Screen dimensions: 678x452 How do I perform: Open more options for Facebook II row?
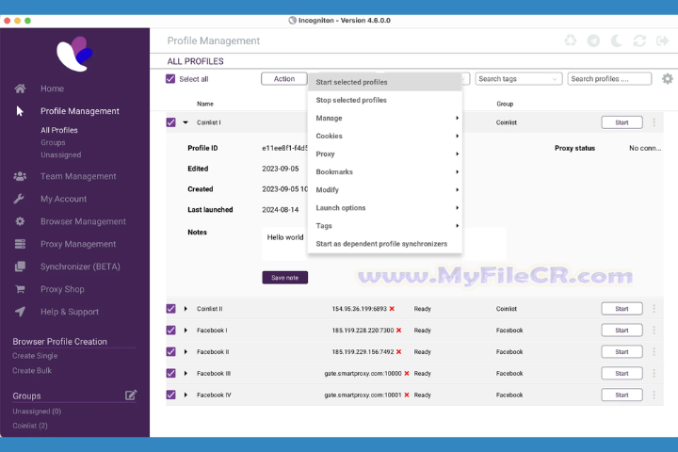654,351
